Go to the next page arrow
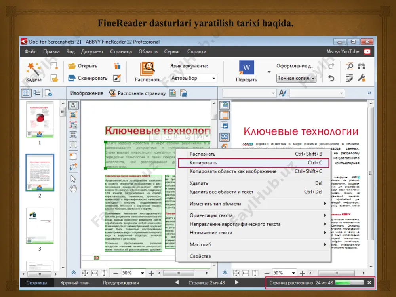 pyautogui.click(x=237, y=282)
